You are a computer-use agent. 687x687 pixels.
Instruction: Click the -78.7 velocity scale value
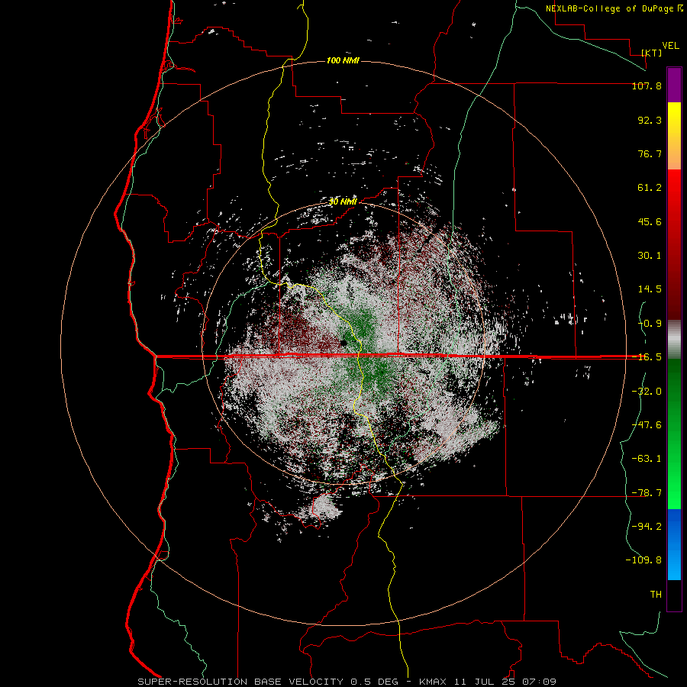click(x=647, y=493)
